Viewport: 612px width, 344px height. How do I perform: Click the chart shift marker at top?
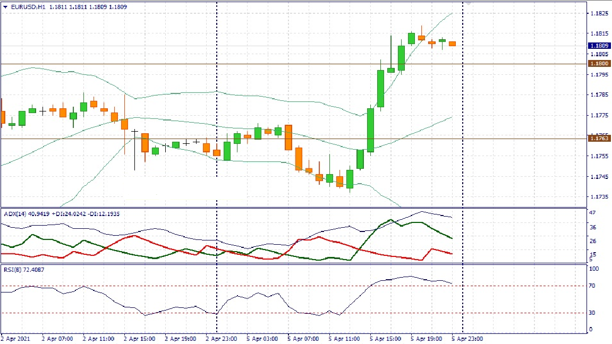click(x=469, y=3)
